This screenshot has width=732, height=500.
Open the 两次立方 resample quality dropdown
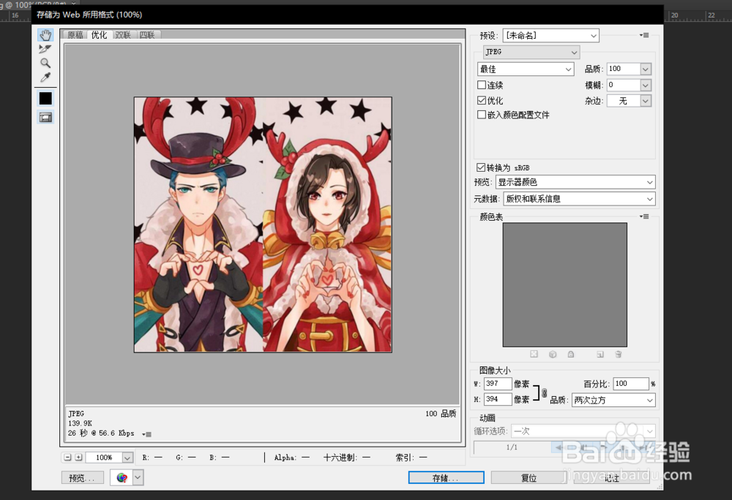(x=613, y=400)
